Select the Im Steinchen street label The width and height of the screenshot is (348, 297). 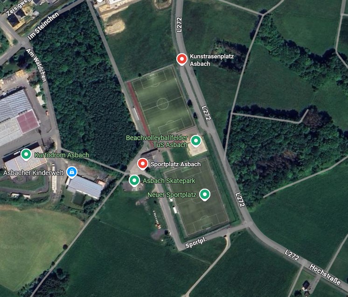(43, 26)
